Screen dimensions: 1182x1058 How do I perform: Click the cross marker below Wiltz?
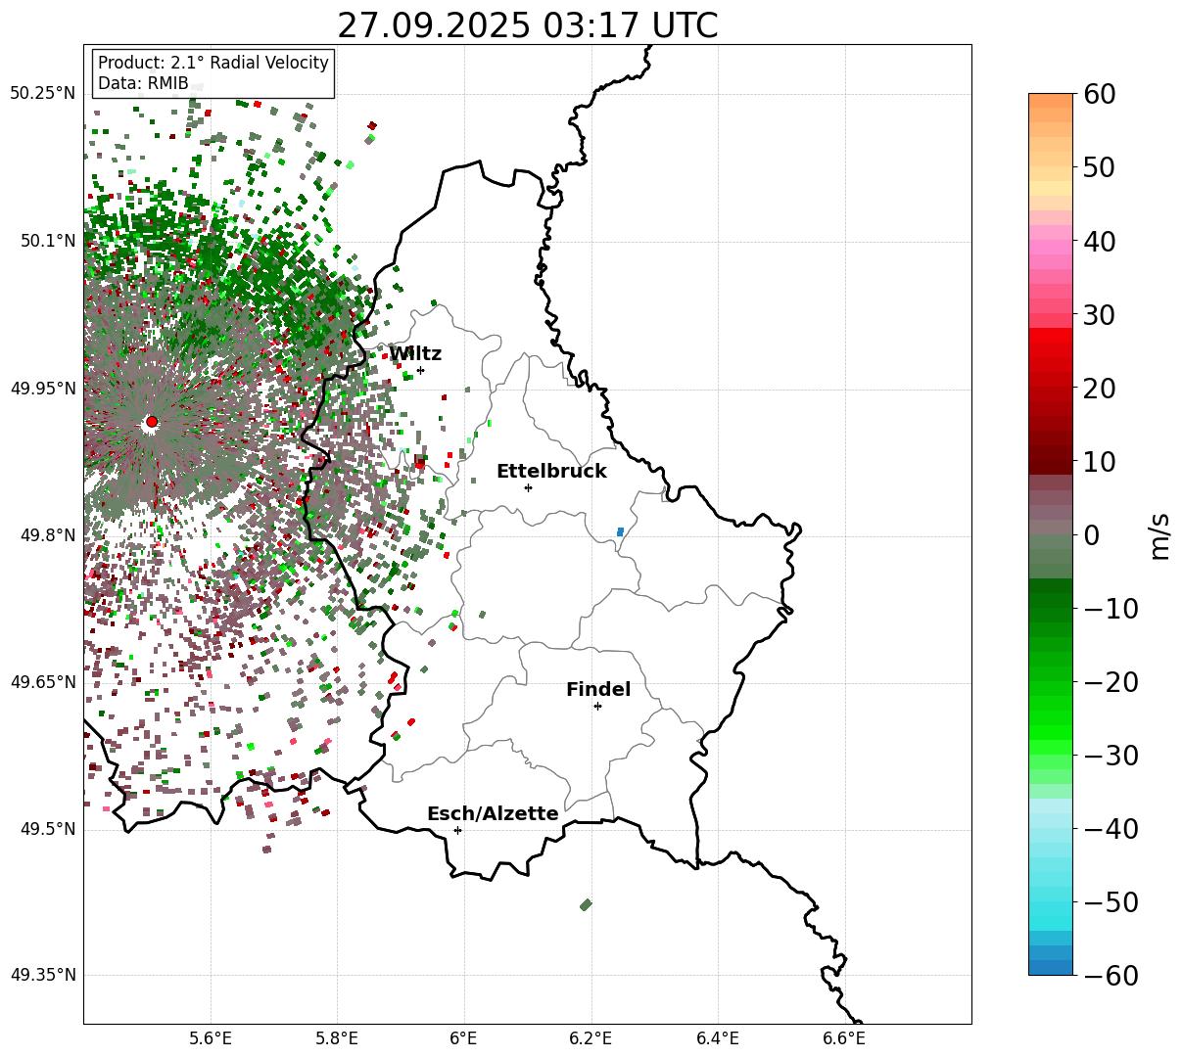coord(421,370)
